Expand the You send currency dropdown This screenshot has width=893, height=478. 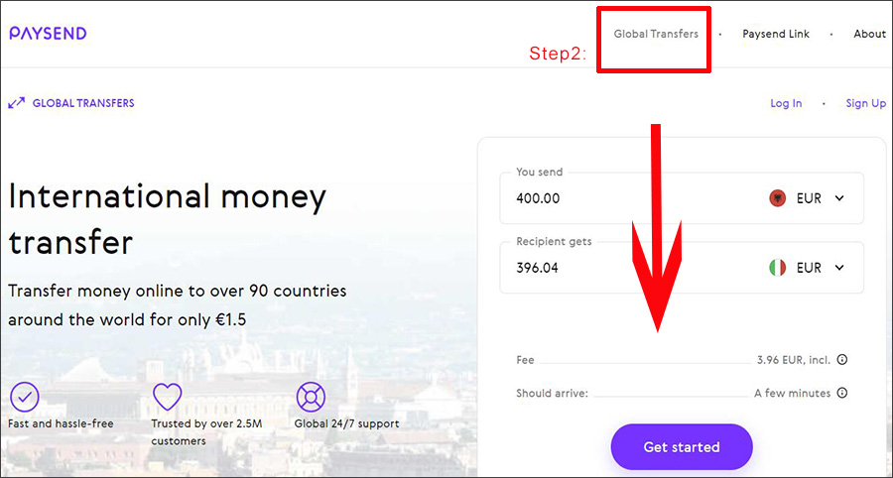click(x=838, y=198)
